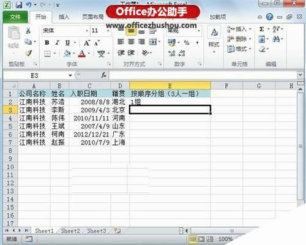Click the Excel Help question mark

coord(269,17)
